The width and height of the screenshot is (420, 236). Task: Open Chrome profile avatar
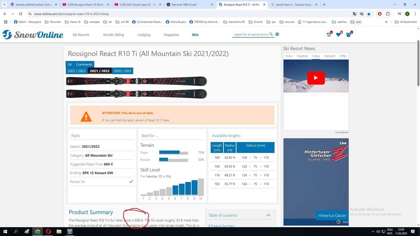pos(407,14)
